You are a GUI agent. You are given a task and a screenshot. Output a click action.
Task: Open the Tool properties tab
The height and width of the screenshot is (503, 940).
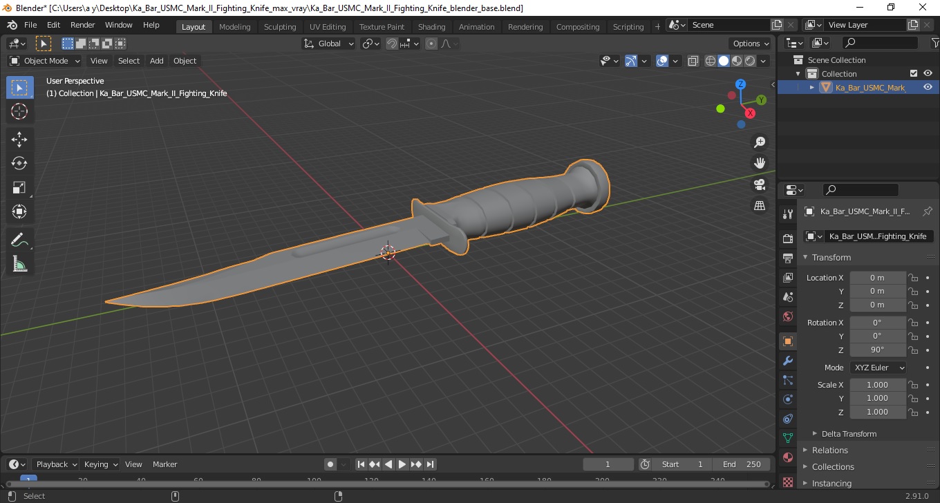pos(788,214)
